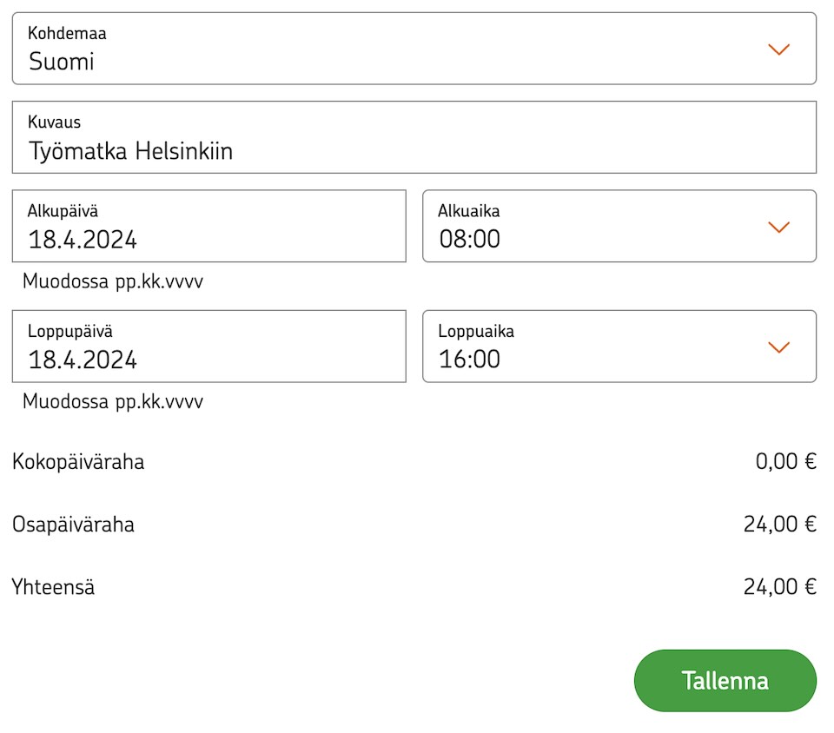Viewport: 834px width, 733px height.
Task: Click the Alkuaika dropdown arrow icon
Action: (x=778, y=227)
